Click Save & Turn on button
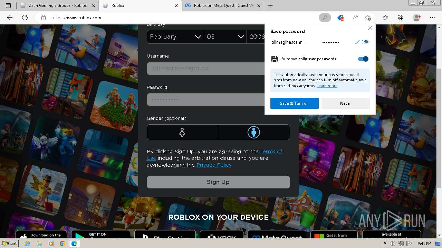Image resolution: width=442 pixels, height=248 pixels. pyautogui.click(x=295, y=103)
